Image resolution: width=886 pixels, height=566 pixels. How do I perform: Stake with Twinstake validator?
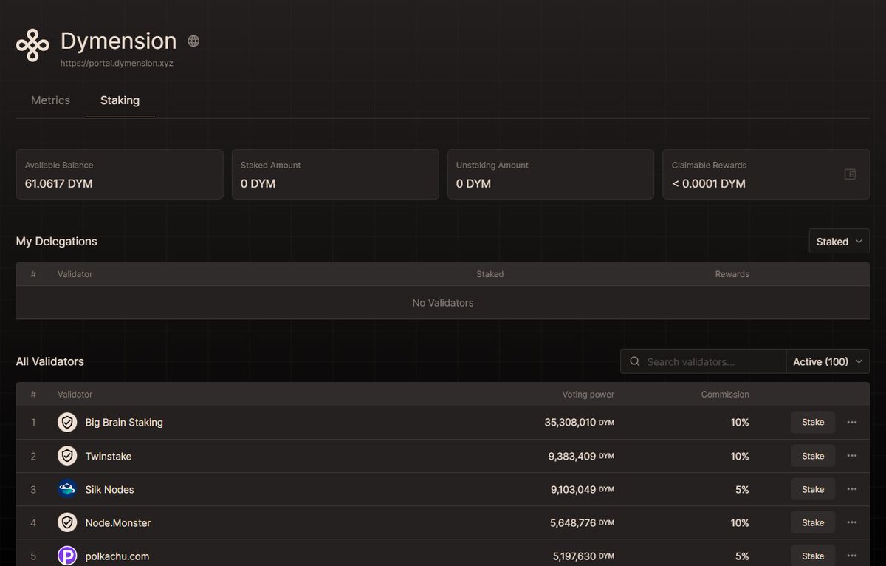813,456
